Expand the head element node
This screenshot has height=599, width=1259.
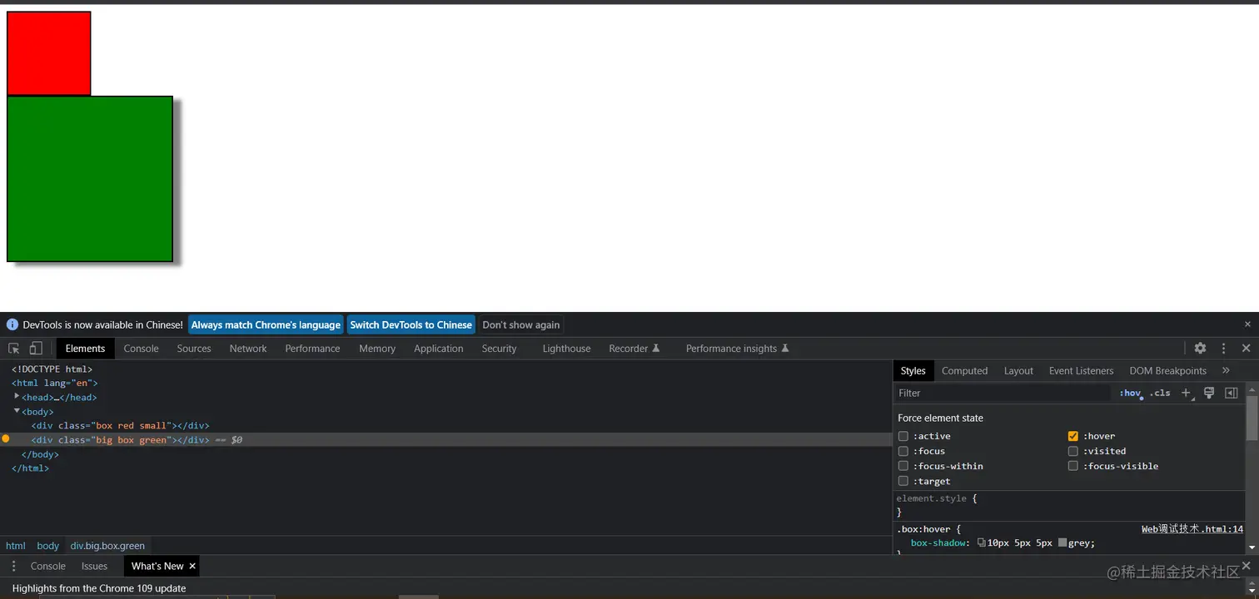tap(17, 396)
